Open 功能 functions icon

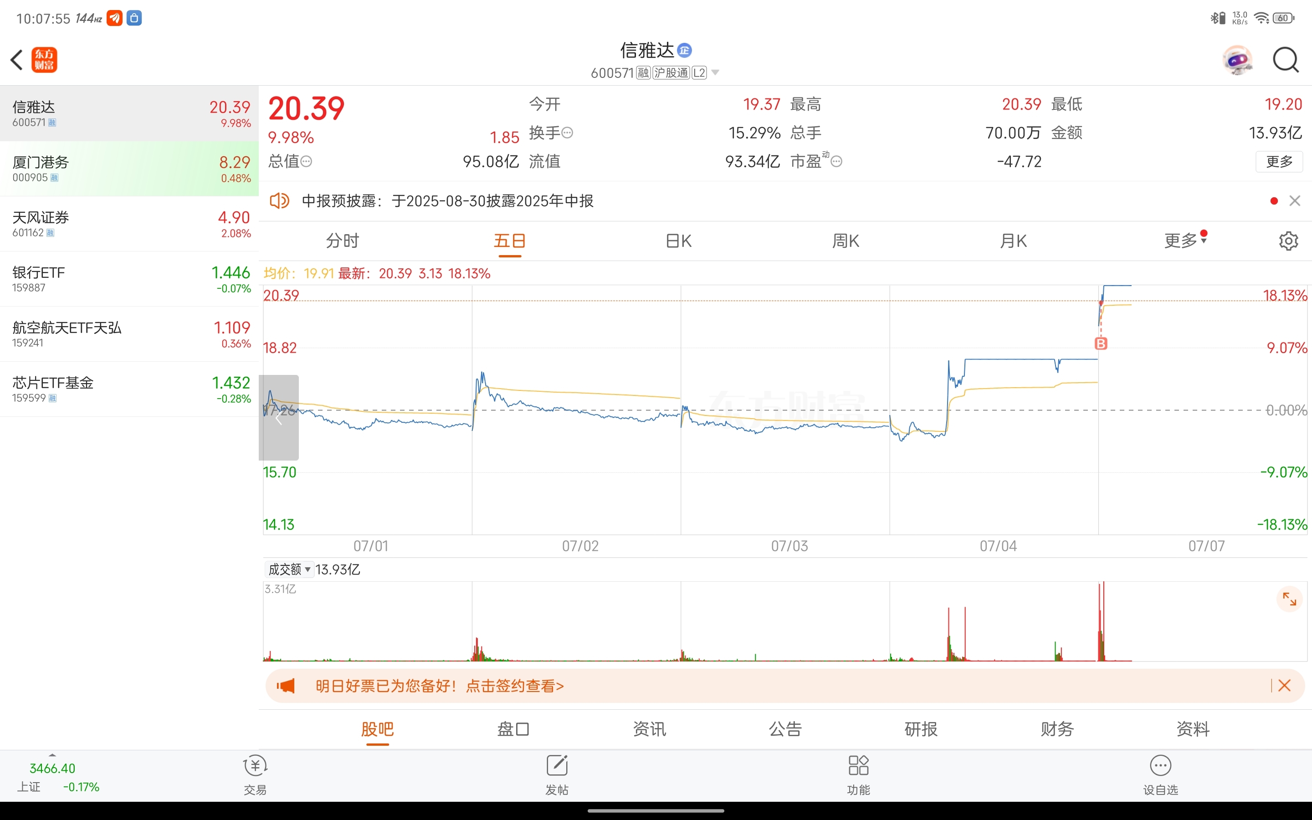[x=859, y=774]
